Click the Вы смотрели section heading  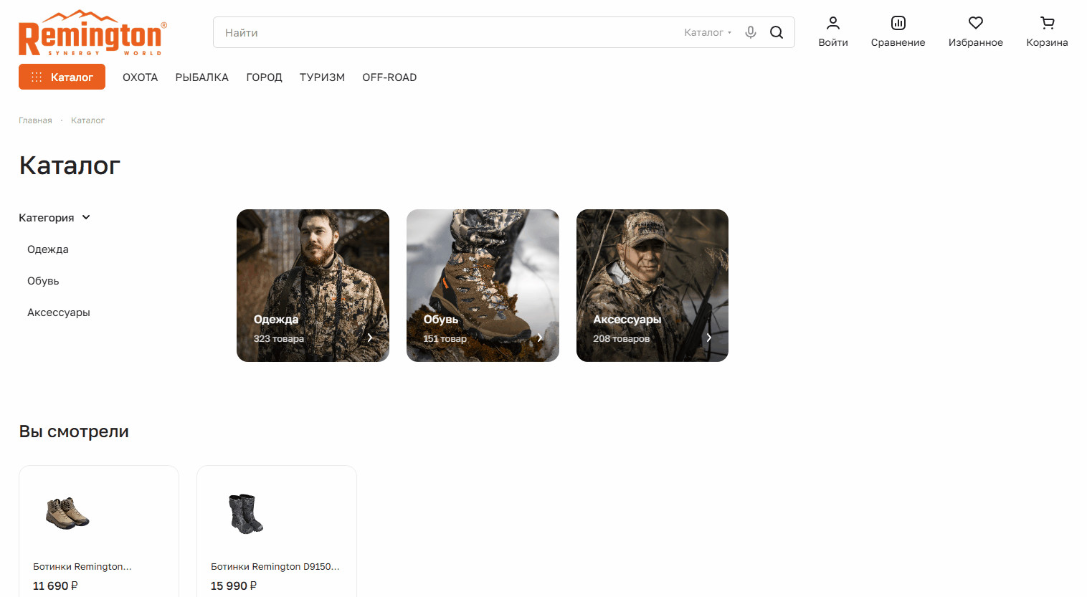pyautogui.click(x=74, y=431)
